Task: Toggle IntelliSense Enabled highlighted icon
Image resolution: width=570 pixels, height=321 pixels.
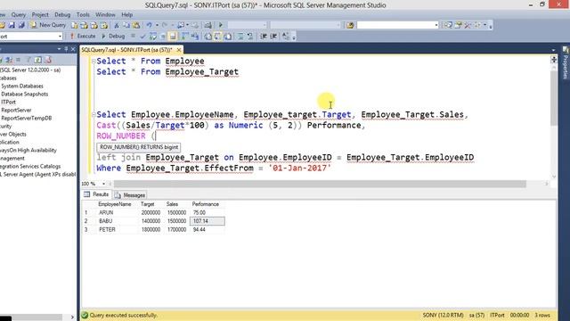Action: [173, 36]
